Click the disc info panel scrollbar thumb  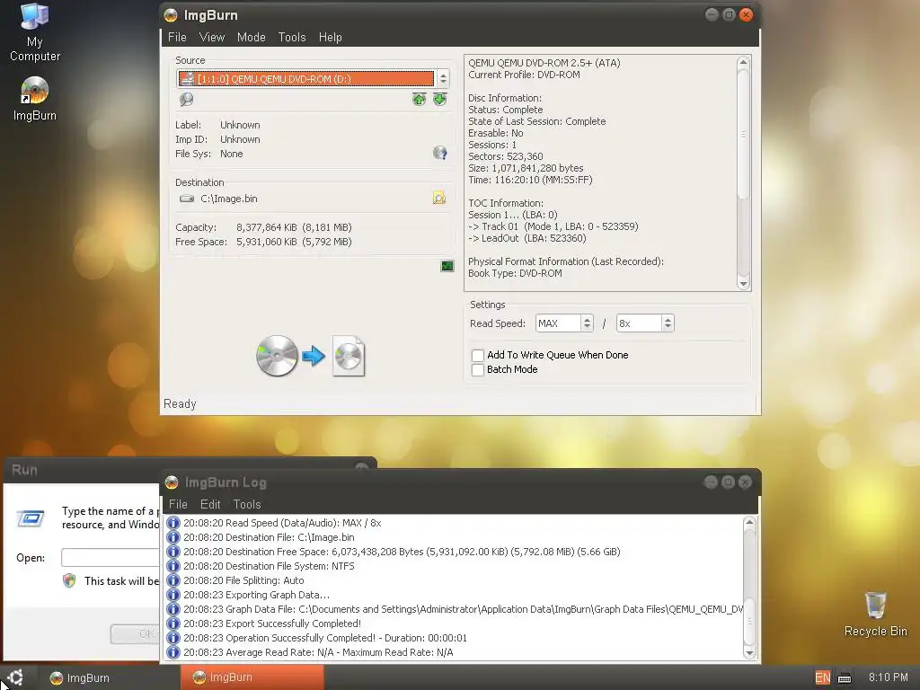[x=743, y=135]
